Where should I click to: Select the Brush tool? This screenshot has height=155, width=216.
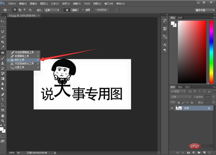[3, 58]
